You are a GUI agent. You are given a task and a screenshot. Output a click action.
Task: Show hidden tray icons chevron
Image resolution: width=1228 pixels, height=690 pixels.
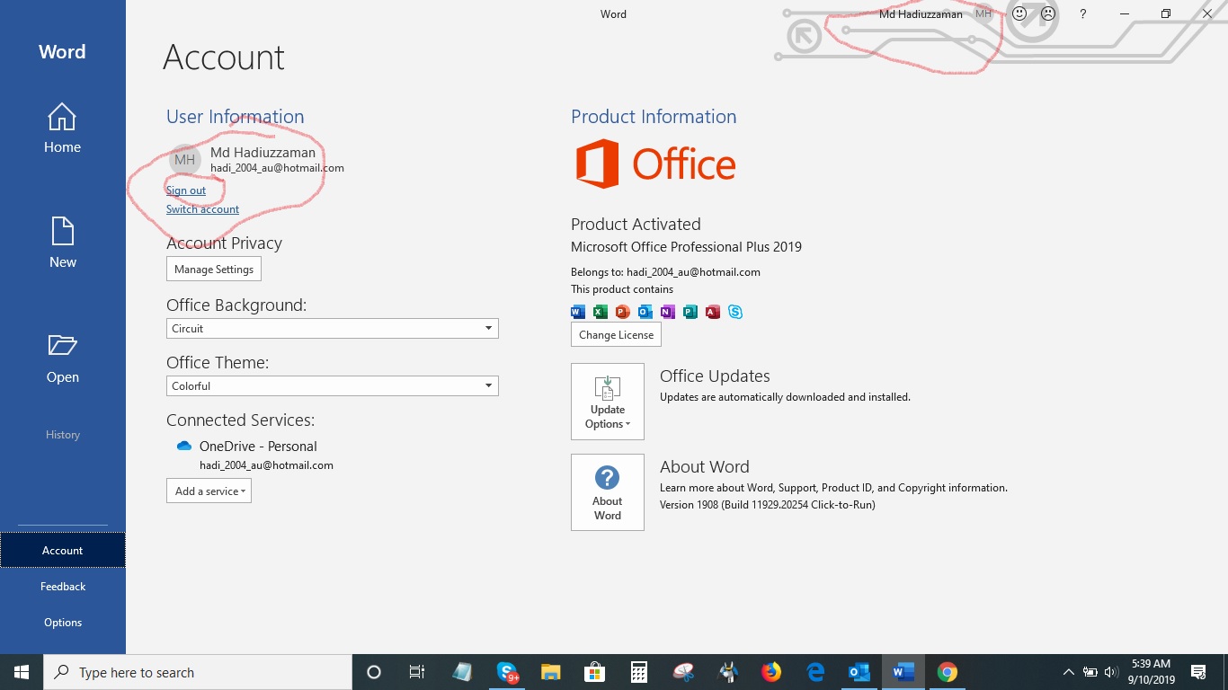click(1069, 672)
